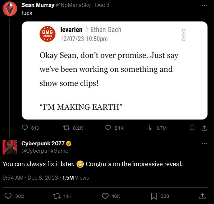Share Sean Murray's tweet

(204, 128)
